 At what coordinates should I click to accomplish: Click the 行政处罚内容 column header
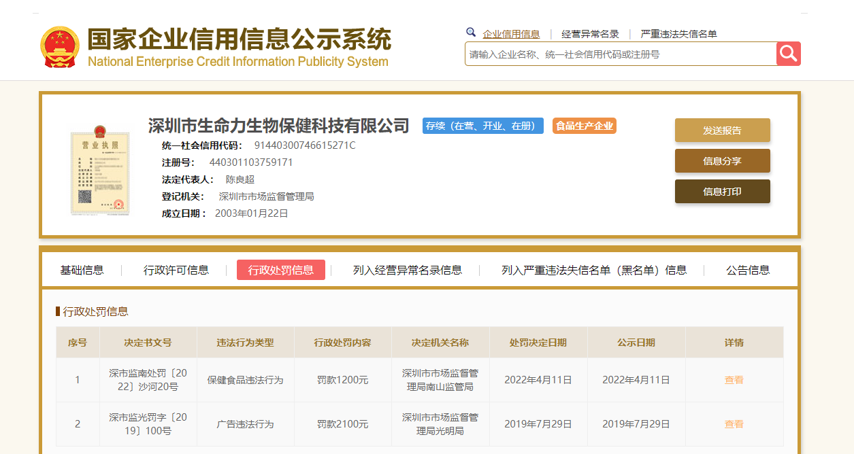(343, 343)
